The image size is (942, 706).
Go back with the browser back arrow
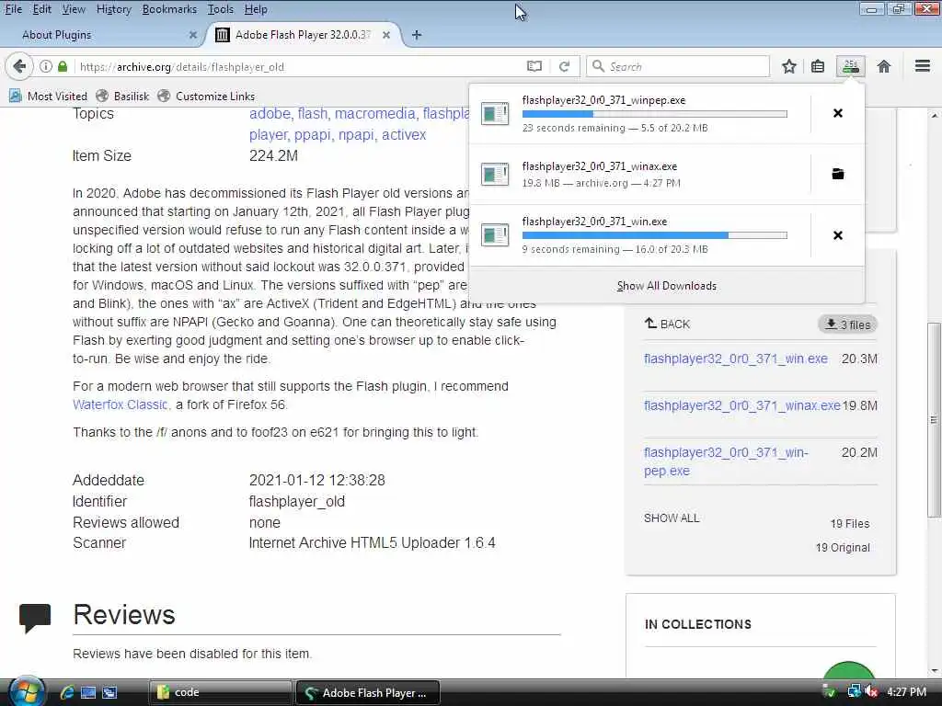[19, 66]
